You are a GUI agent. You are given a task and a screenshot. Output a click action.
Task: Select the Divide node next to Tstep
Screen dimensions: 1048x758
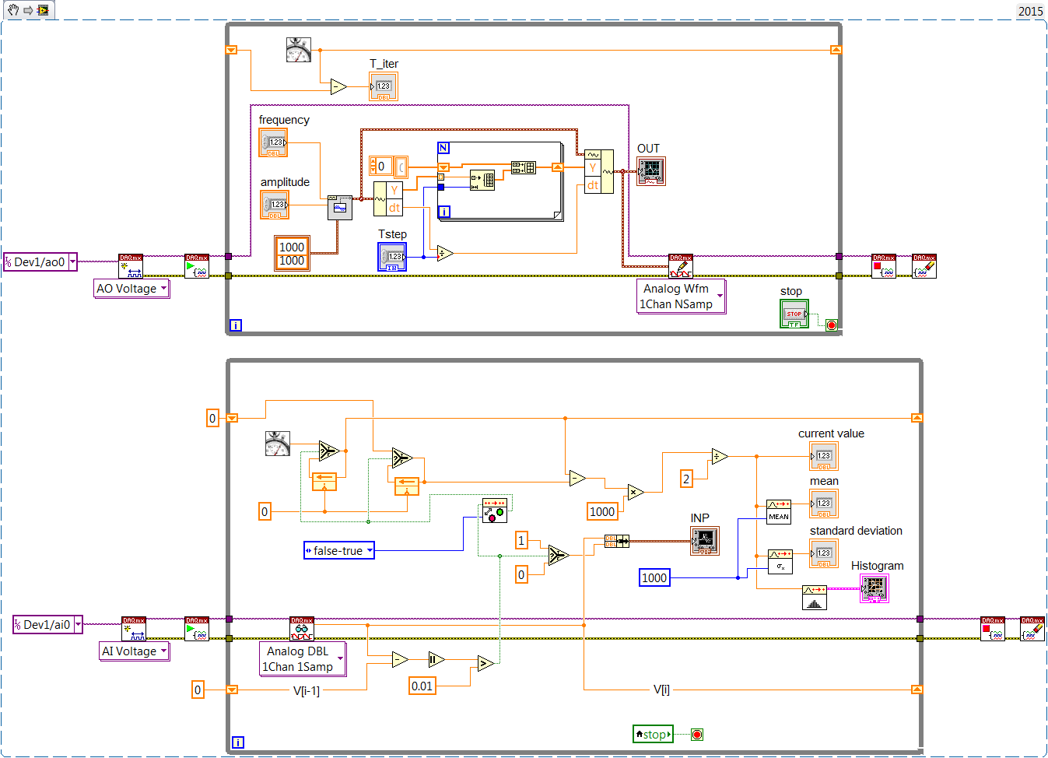point(445,253)
